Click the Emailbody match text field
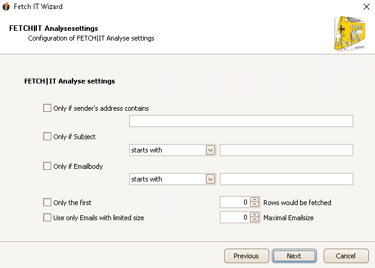 [x=286, y=179]
